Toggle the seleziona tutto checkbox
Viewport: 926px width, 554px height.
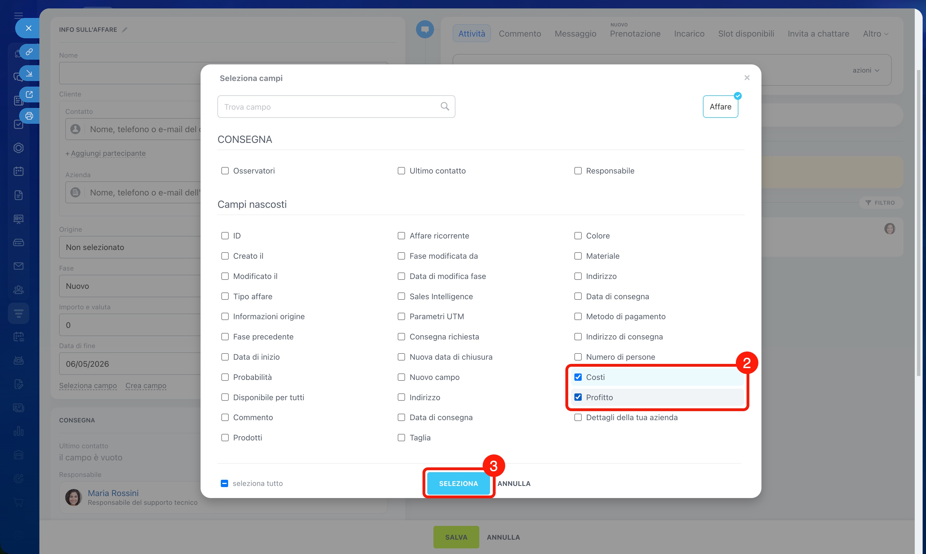point(224,483)
